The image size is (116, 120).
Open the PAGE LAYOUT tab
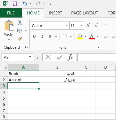(84, 13)
